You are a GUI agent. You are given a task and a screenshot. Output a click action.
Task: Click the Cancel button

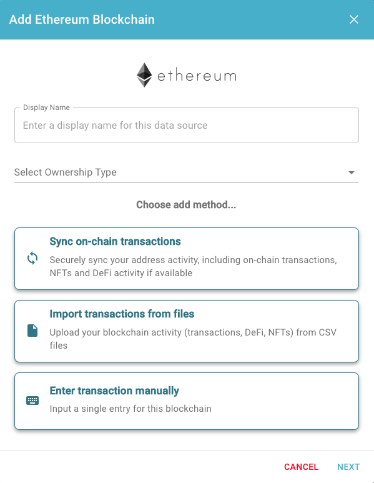301,467
